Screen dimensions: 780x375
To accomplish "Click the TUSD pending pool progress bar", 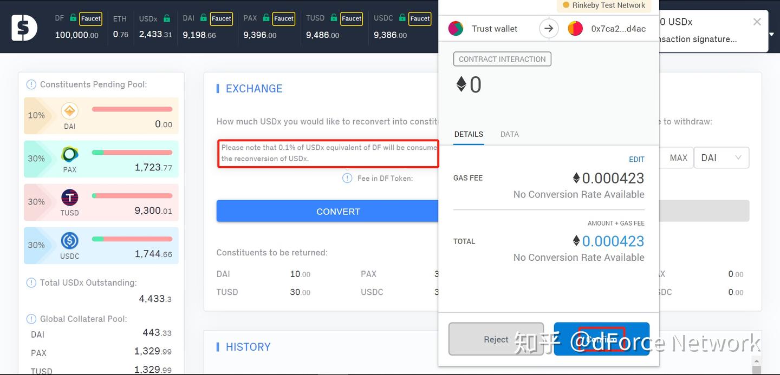I will [132, 195].
